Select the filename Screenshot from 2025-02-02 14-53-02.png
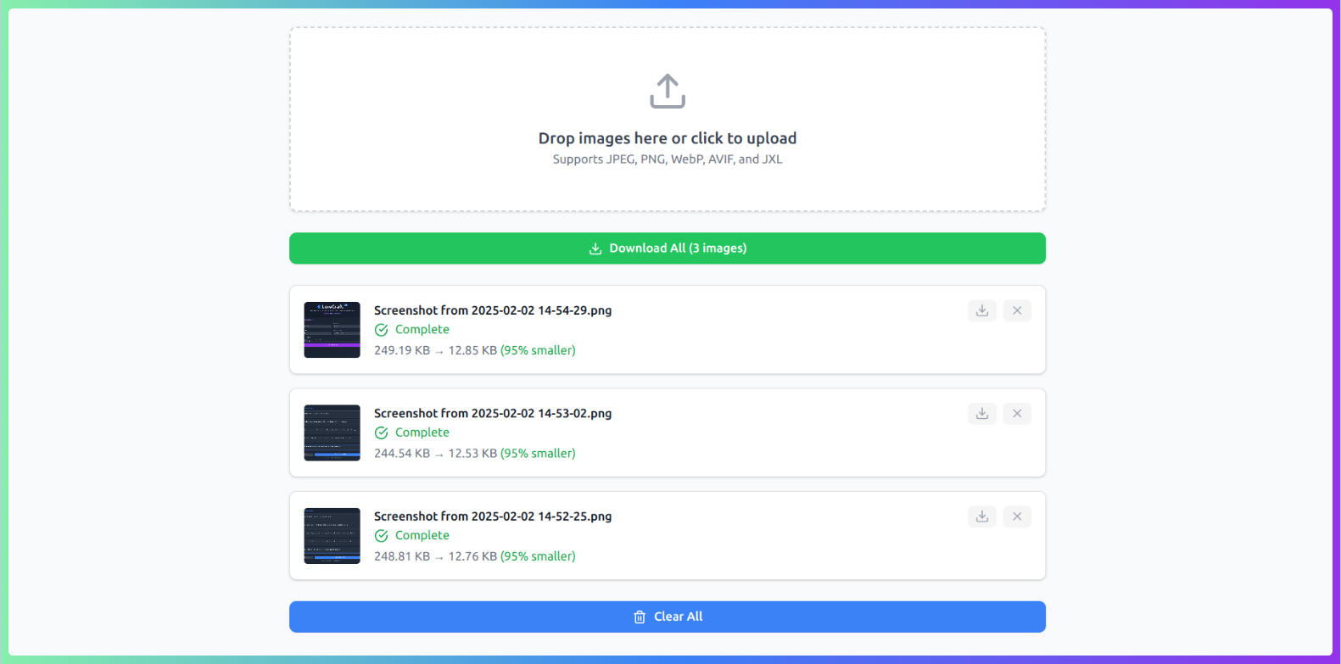1341x664 pixels. (x=493, y=413)
